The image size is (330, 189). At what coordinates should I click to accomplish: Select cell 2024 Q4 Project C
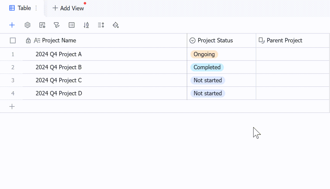point(105,80)
